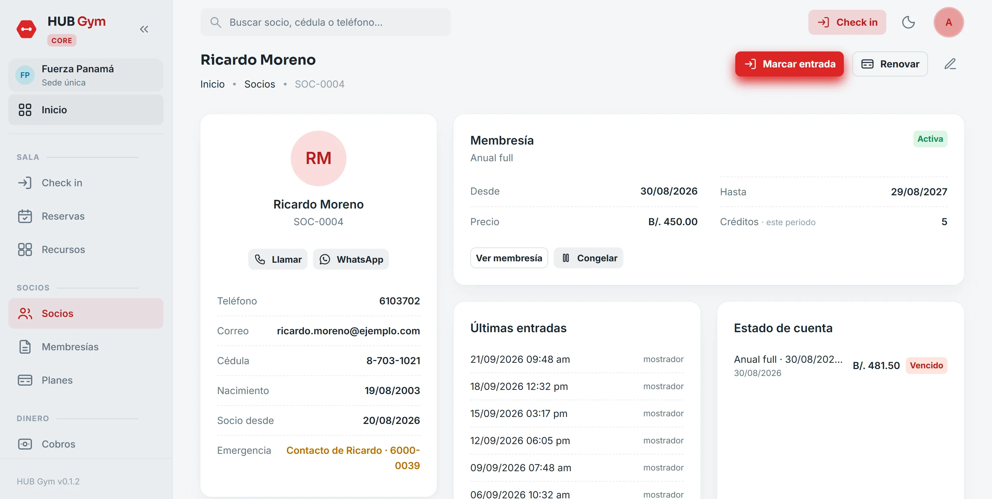Open the Fuerza Panamá branch selector
Screen dimensions: 992x499
coord(86,75)
